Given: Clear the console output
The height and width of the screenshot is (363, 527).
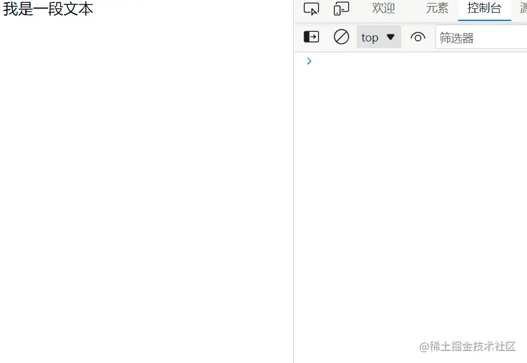Looking at the screenshot, I should click(341, 37).
